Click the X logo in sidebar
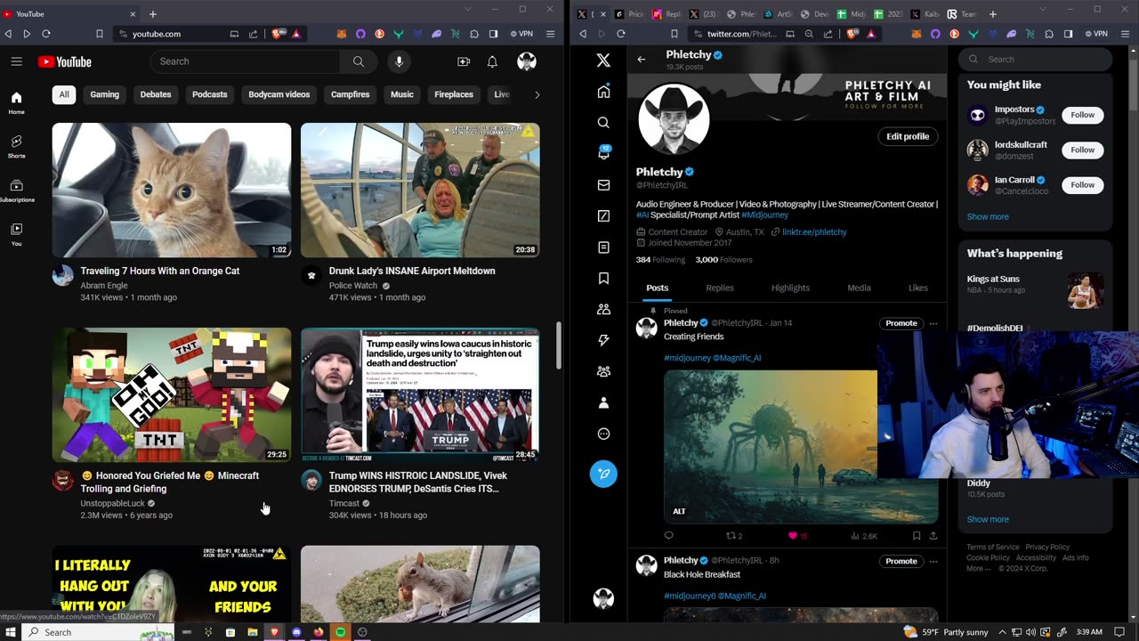1139x641 pixels. coord(603,61)
